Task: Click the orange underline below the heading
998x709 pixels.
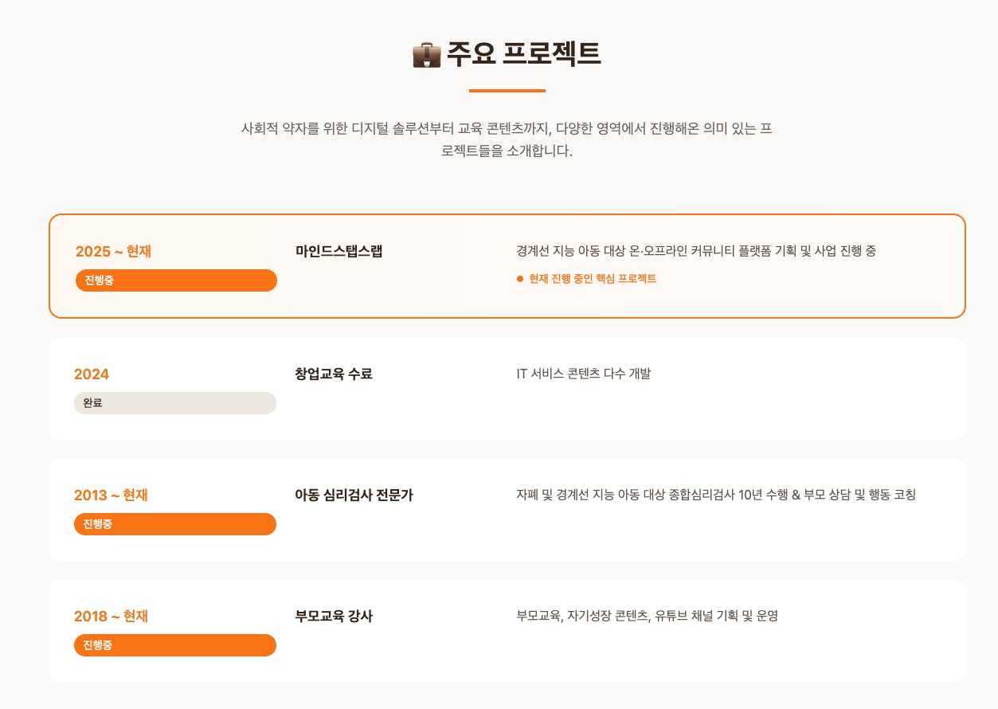Action: tap(507, 91)
